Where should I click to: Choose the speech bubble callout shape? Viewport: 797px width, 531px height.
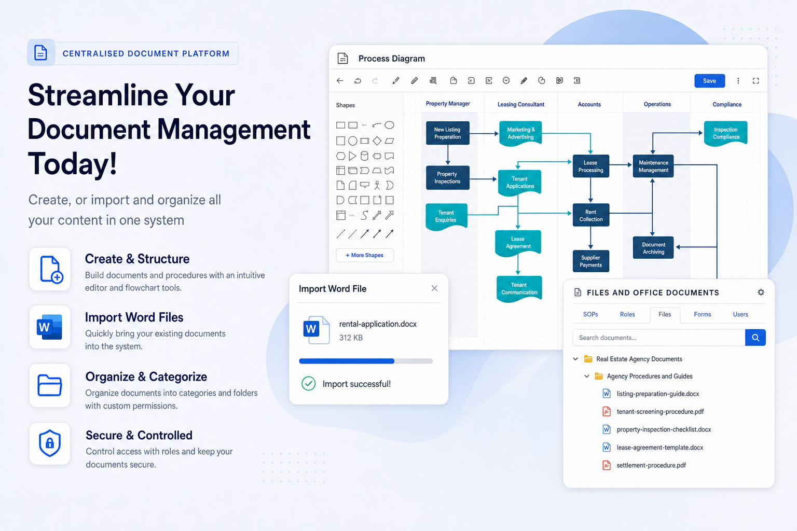point(365,185)
